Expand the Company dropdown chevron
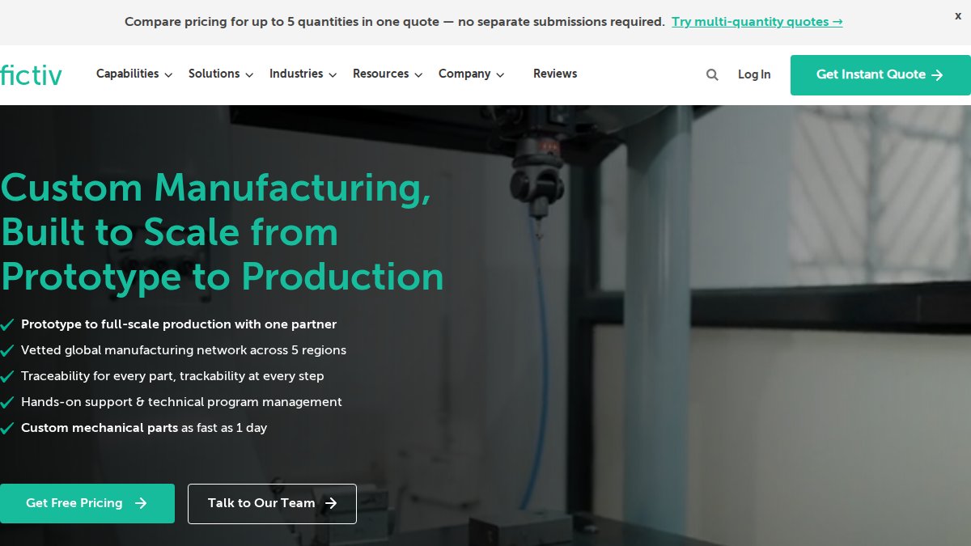971x546 pixels. pyautogui.click(x=500, y=74)
